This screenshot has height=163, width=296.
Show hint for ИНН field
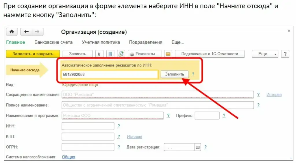[119, 126]
